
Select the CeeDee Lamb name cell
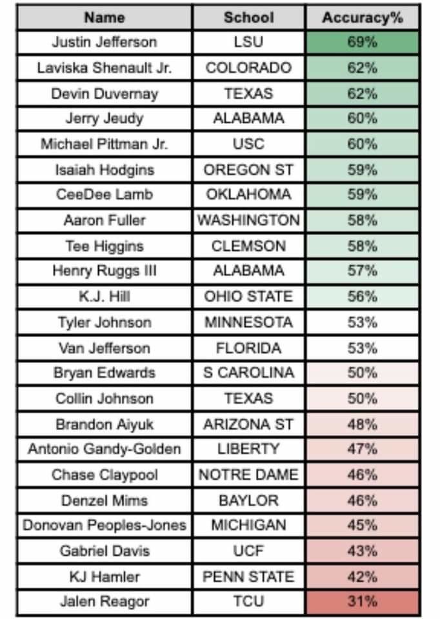coord(105,195)
